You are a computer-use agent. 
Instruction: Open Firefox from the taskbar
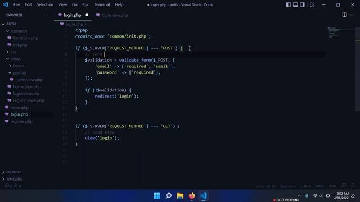[192, 196]
